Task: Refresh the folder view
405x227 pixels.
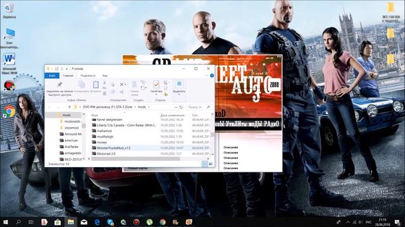Action: coord(181,107)
